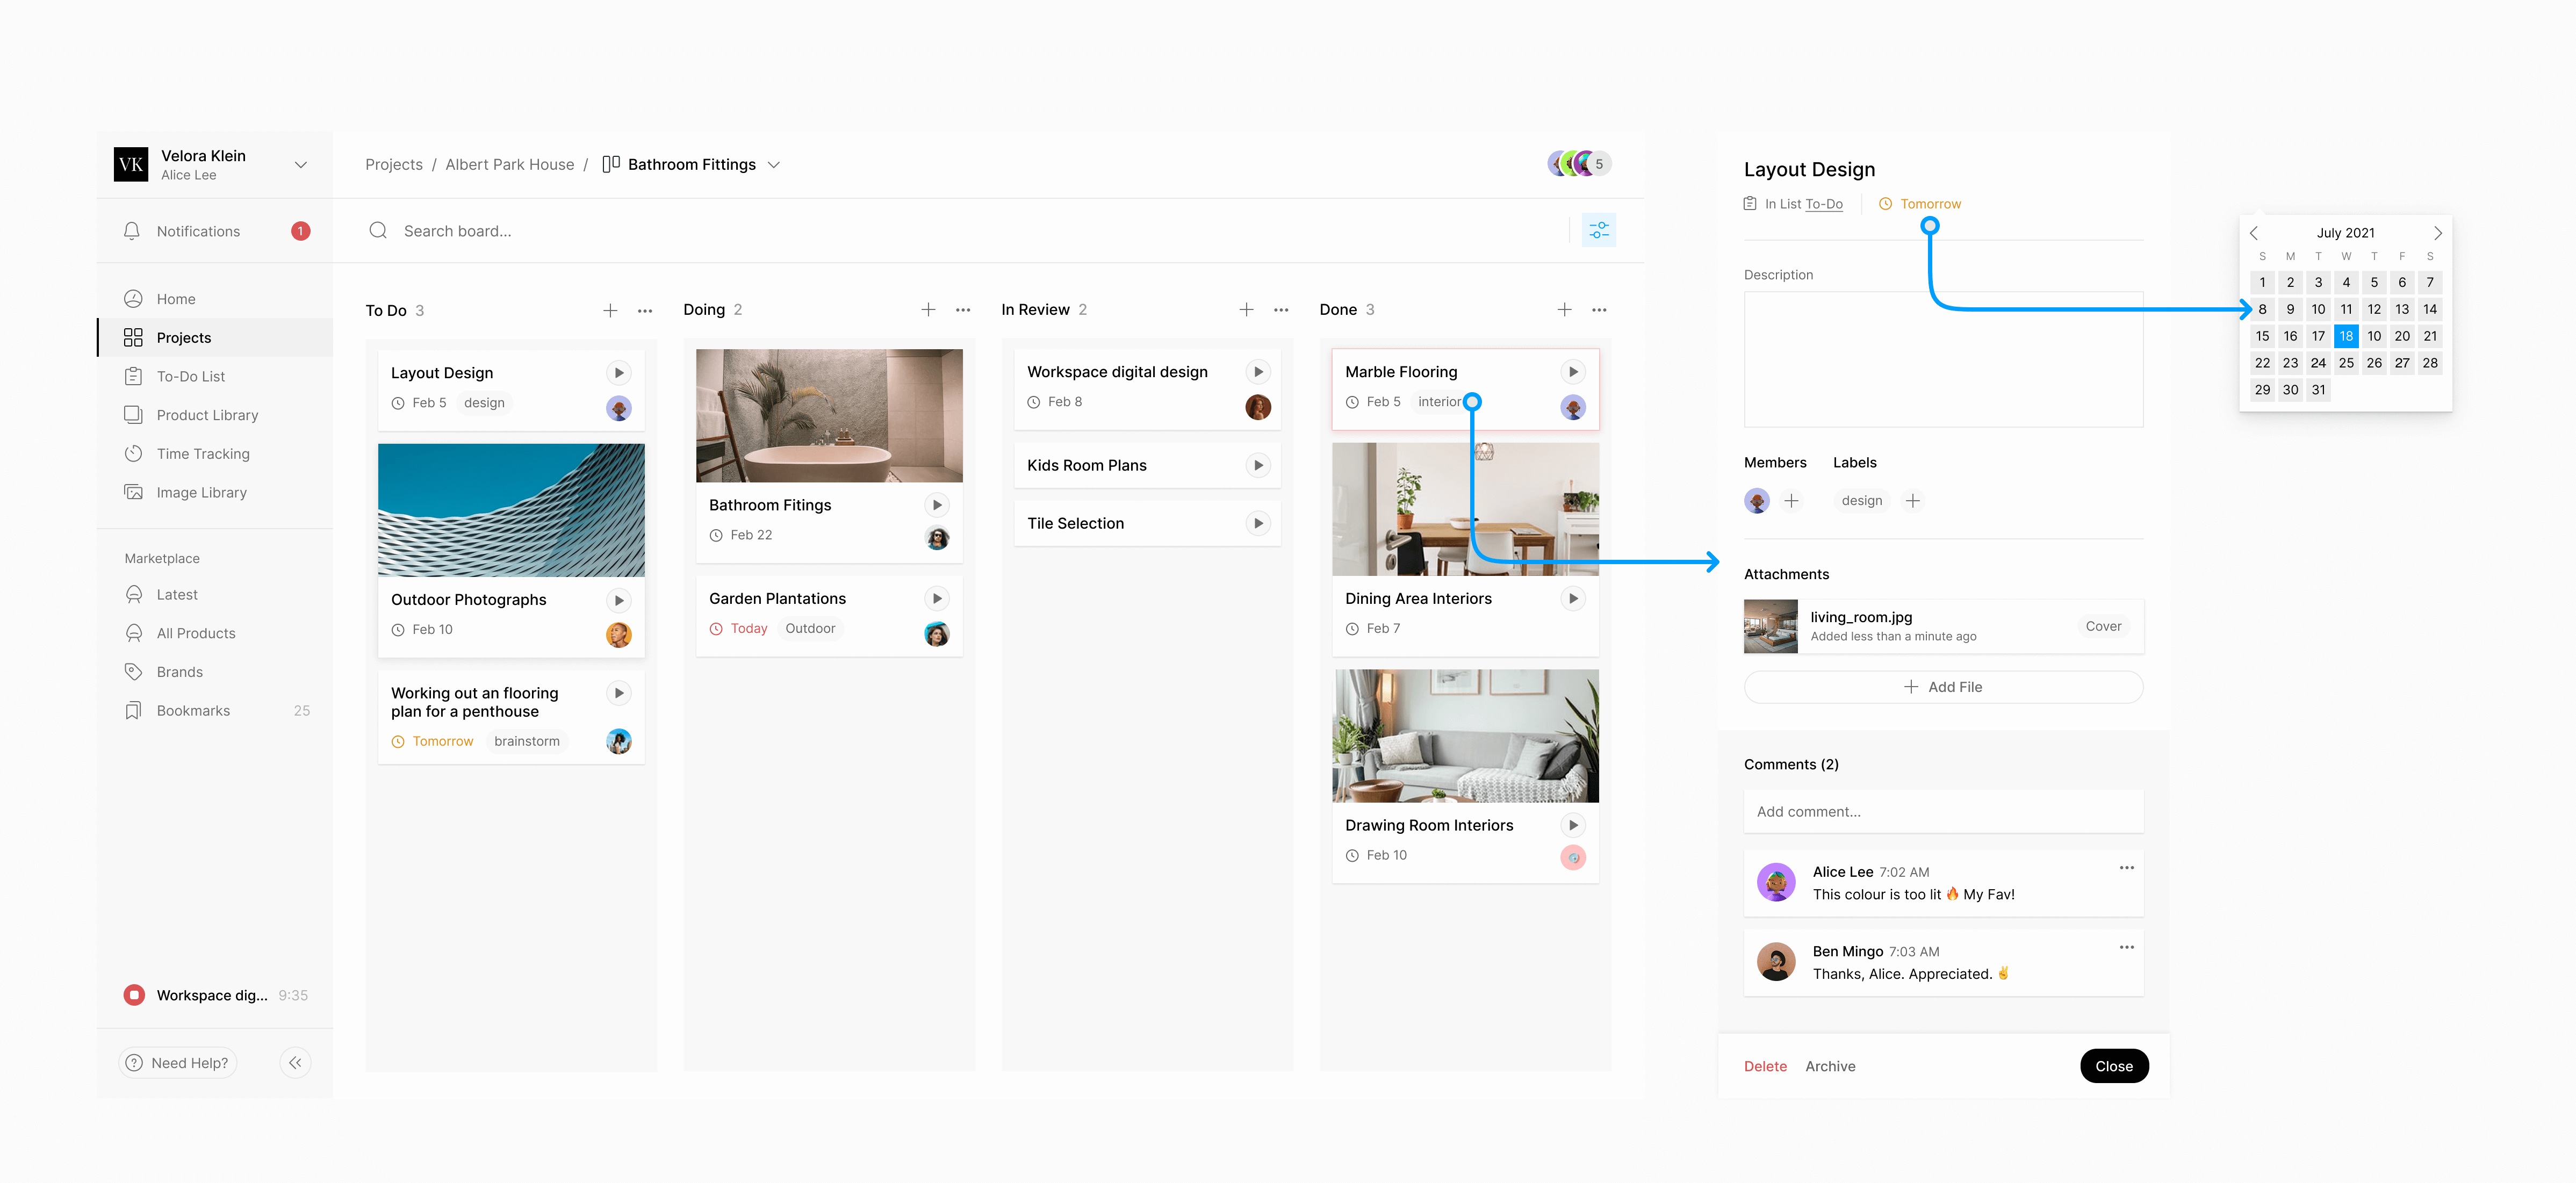Select Projects in the sidebar
Image resolution: width=2576 pixels, height=1183 pixels.
(x=215, y=337)
